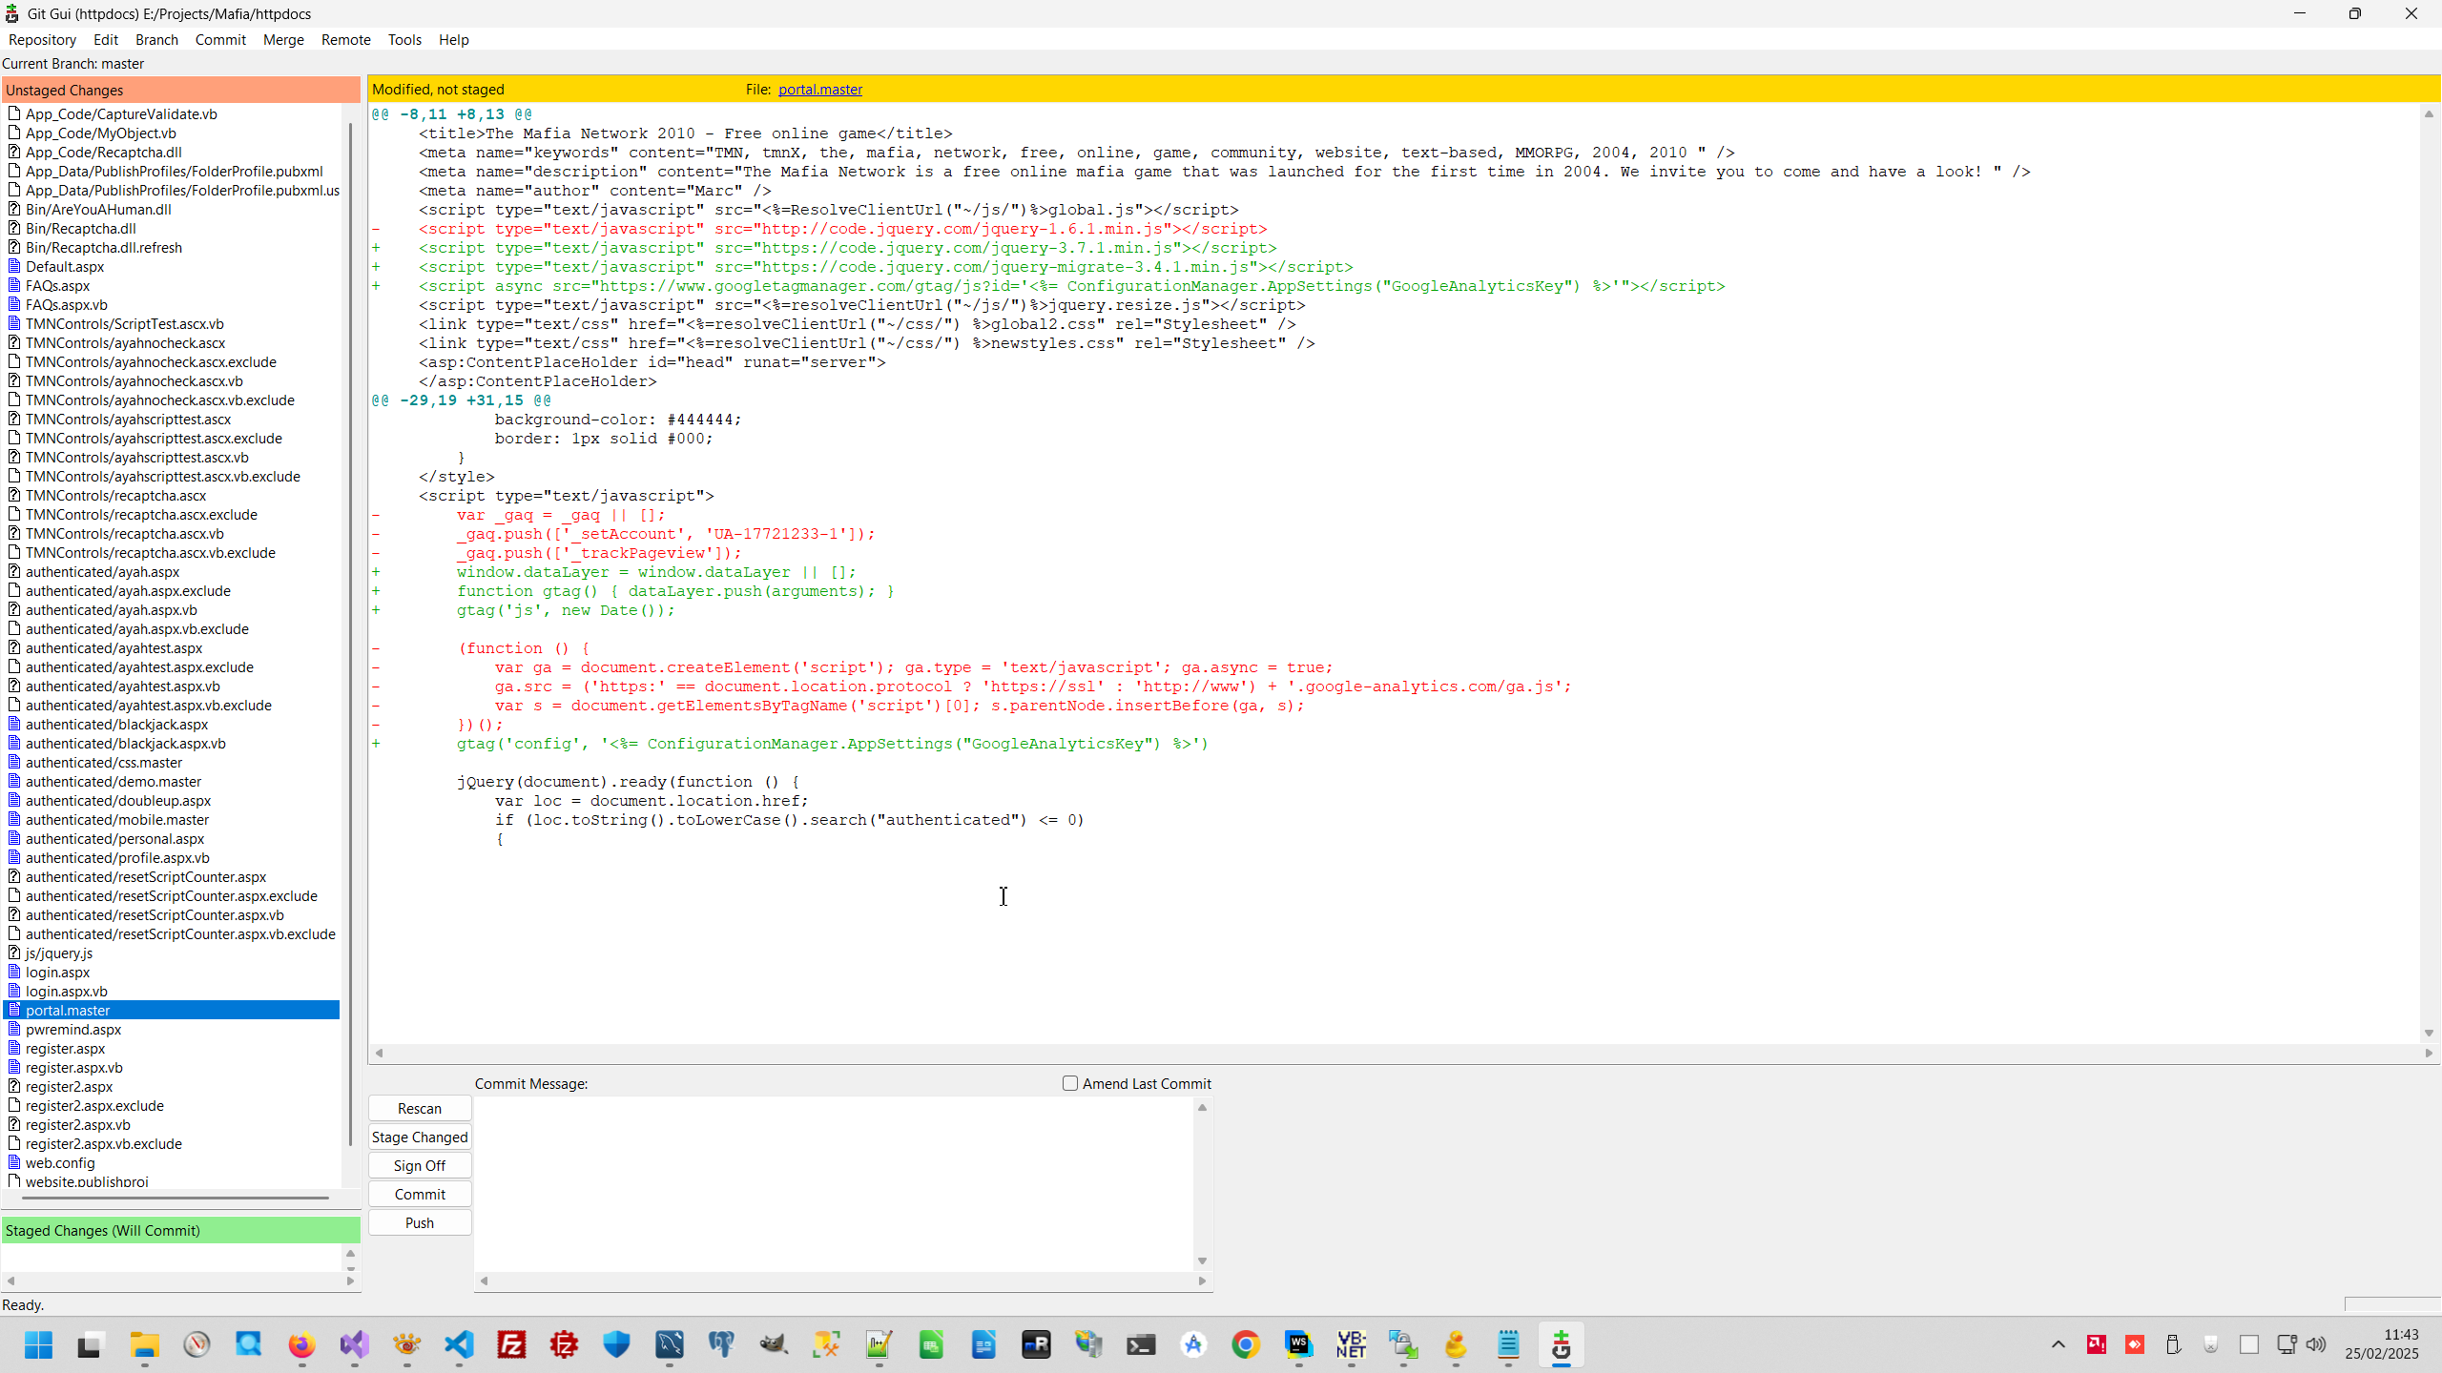Click the unknown-file icon beside js/jquery.js
Screen dimensions: 2442x1373
(x=14, y=953)
